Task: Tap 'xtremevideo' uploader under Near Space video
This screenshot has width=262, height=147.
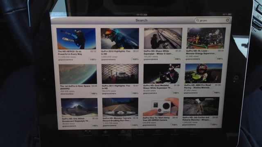Action: [67, 94]
